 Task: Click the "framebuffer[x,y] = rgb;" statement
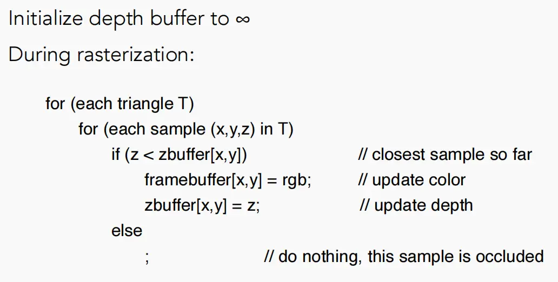pyautogui.click(x=228, y=180)
